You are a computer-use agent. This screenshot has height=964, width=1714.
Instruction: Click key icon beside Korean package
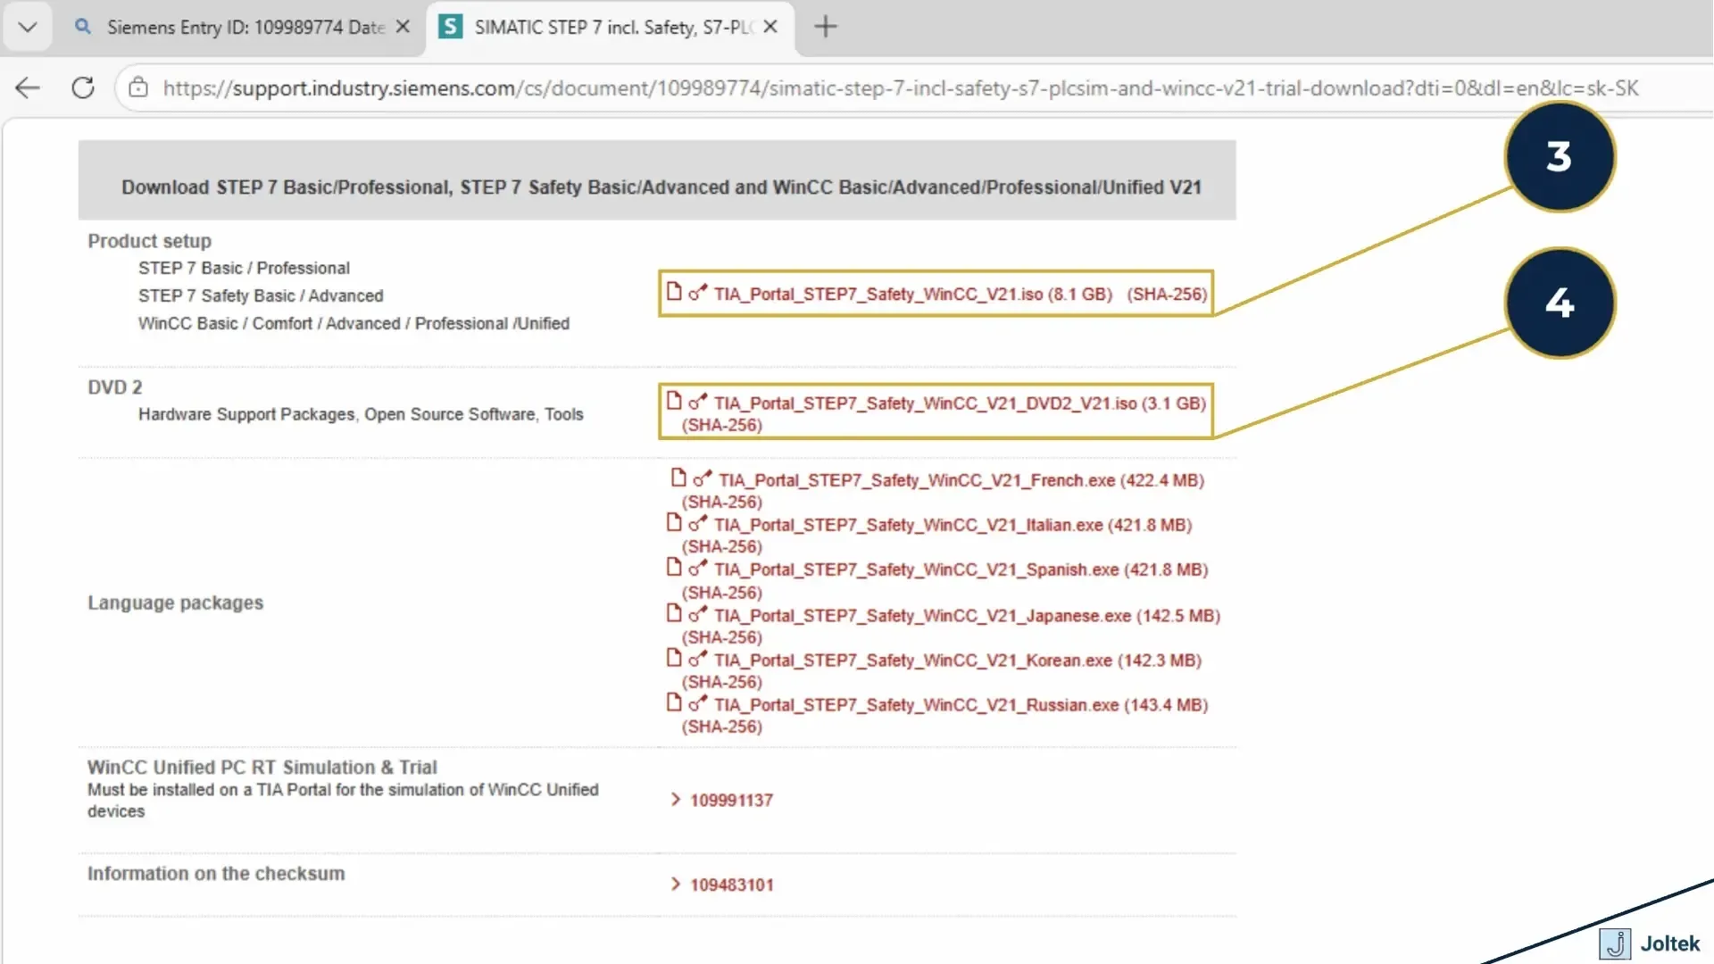[697, 658]
